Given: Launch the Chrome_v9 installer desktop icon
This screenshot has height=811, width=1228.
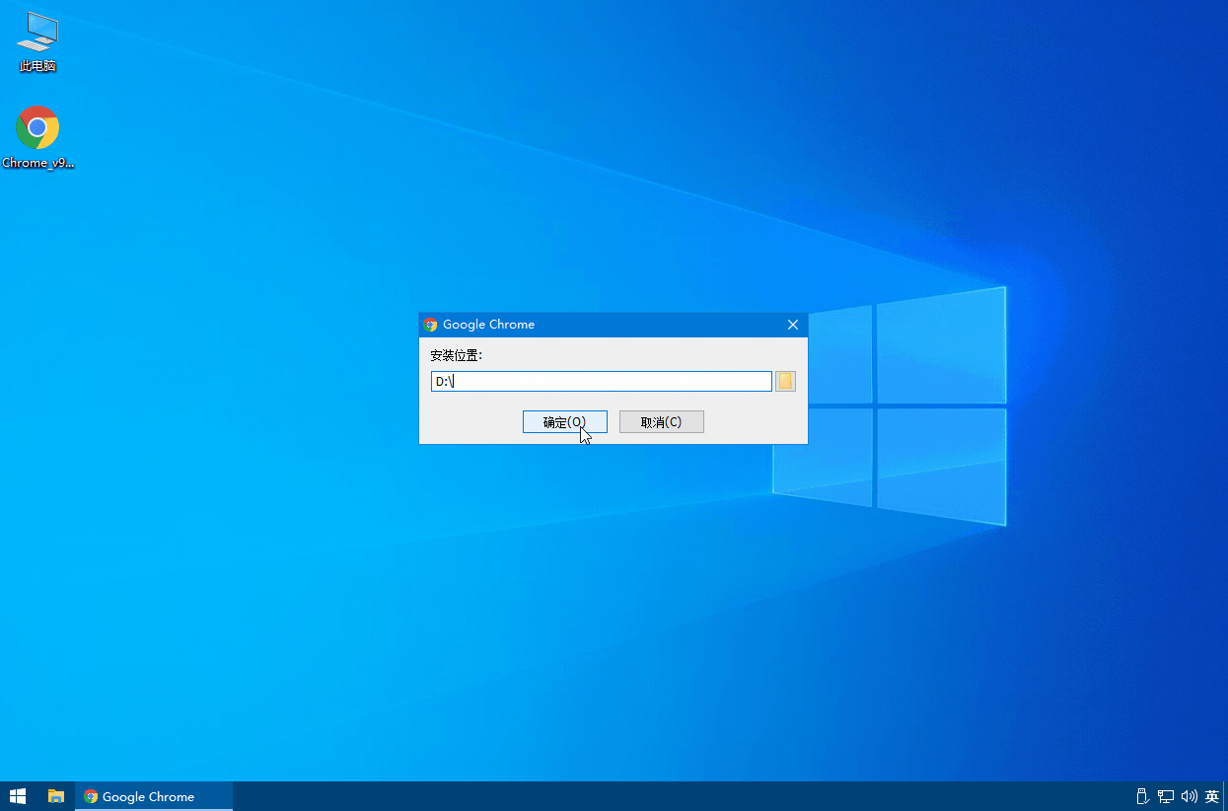Looking at the screenshot, I should tap(37, 128).
